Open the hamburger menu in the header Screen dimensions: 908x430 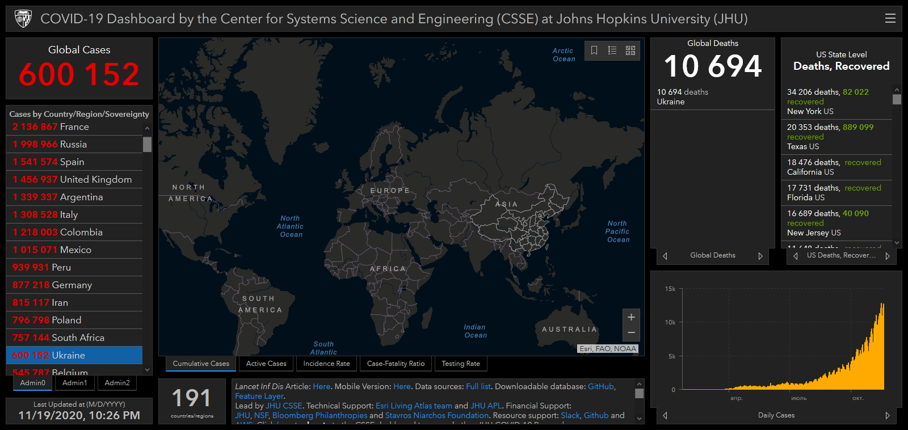tap(890, 19)
